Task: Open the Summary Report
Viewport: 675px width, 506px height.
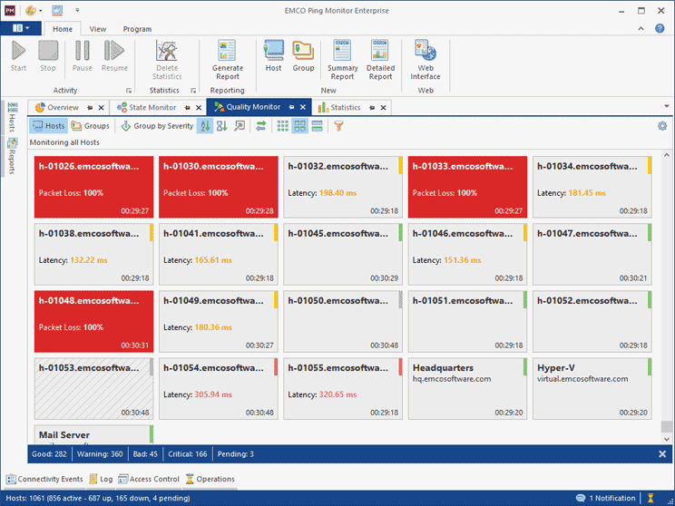Action: [x=342, y=53]
